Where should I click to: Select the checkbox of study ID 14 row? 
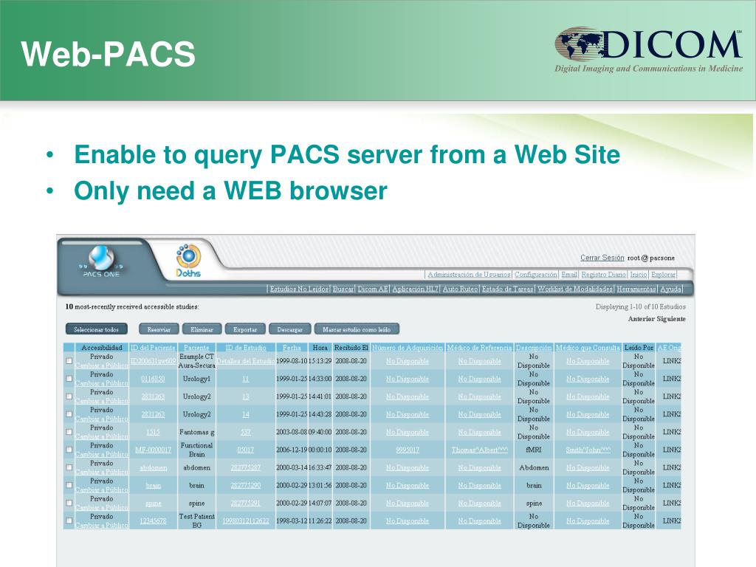[x=69, y=414]
